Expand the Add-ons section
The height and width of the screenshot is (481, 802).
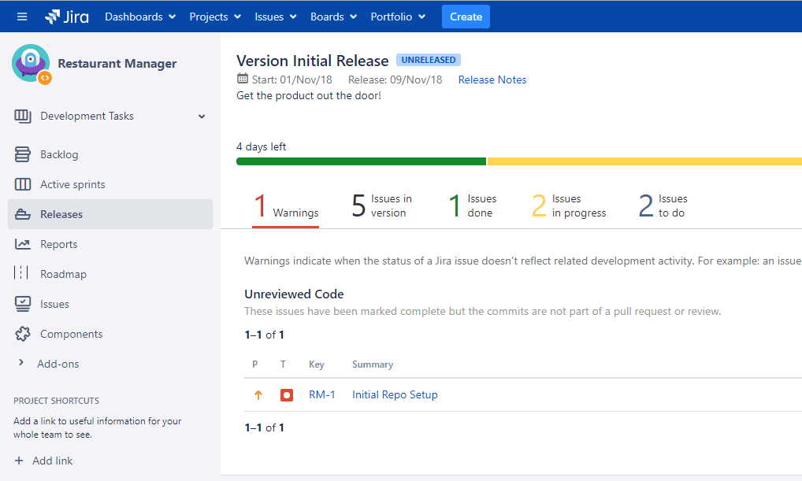click(x=22, y=363)
